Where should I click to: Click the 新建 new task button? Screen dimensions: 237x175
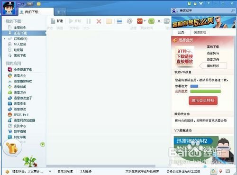click(56, 21)
